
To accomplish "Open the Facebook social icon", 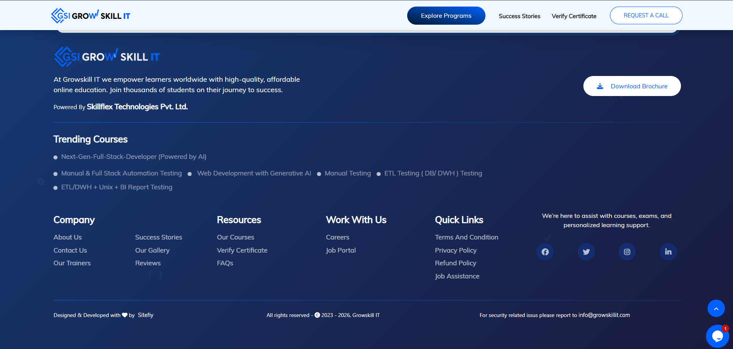I will click(x=545, y=252).
